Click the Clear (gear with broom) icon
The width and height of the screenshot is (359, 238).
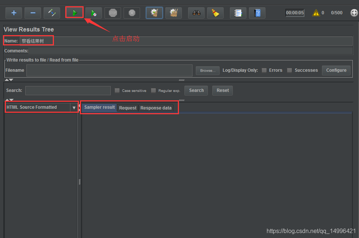click(154, 13)
